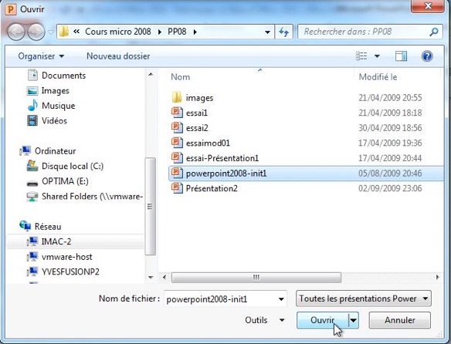This screenshot has height=344, width=451.
Task: Click the date '21/04/2009 20:55'
Action: pos(390,98)
